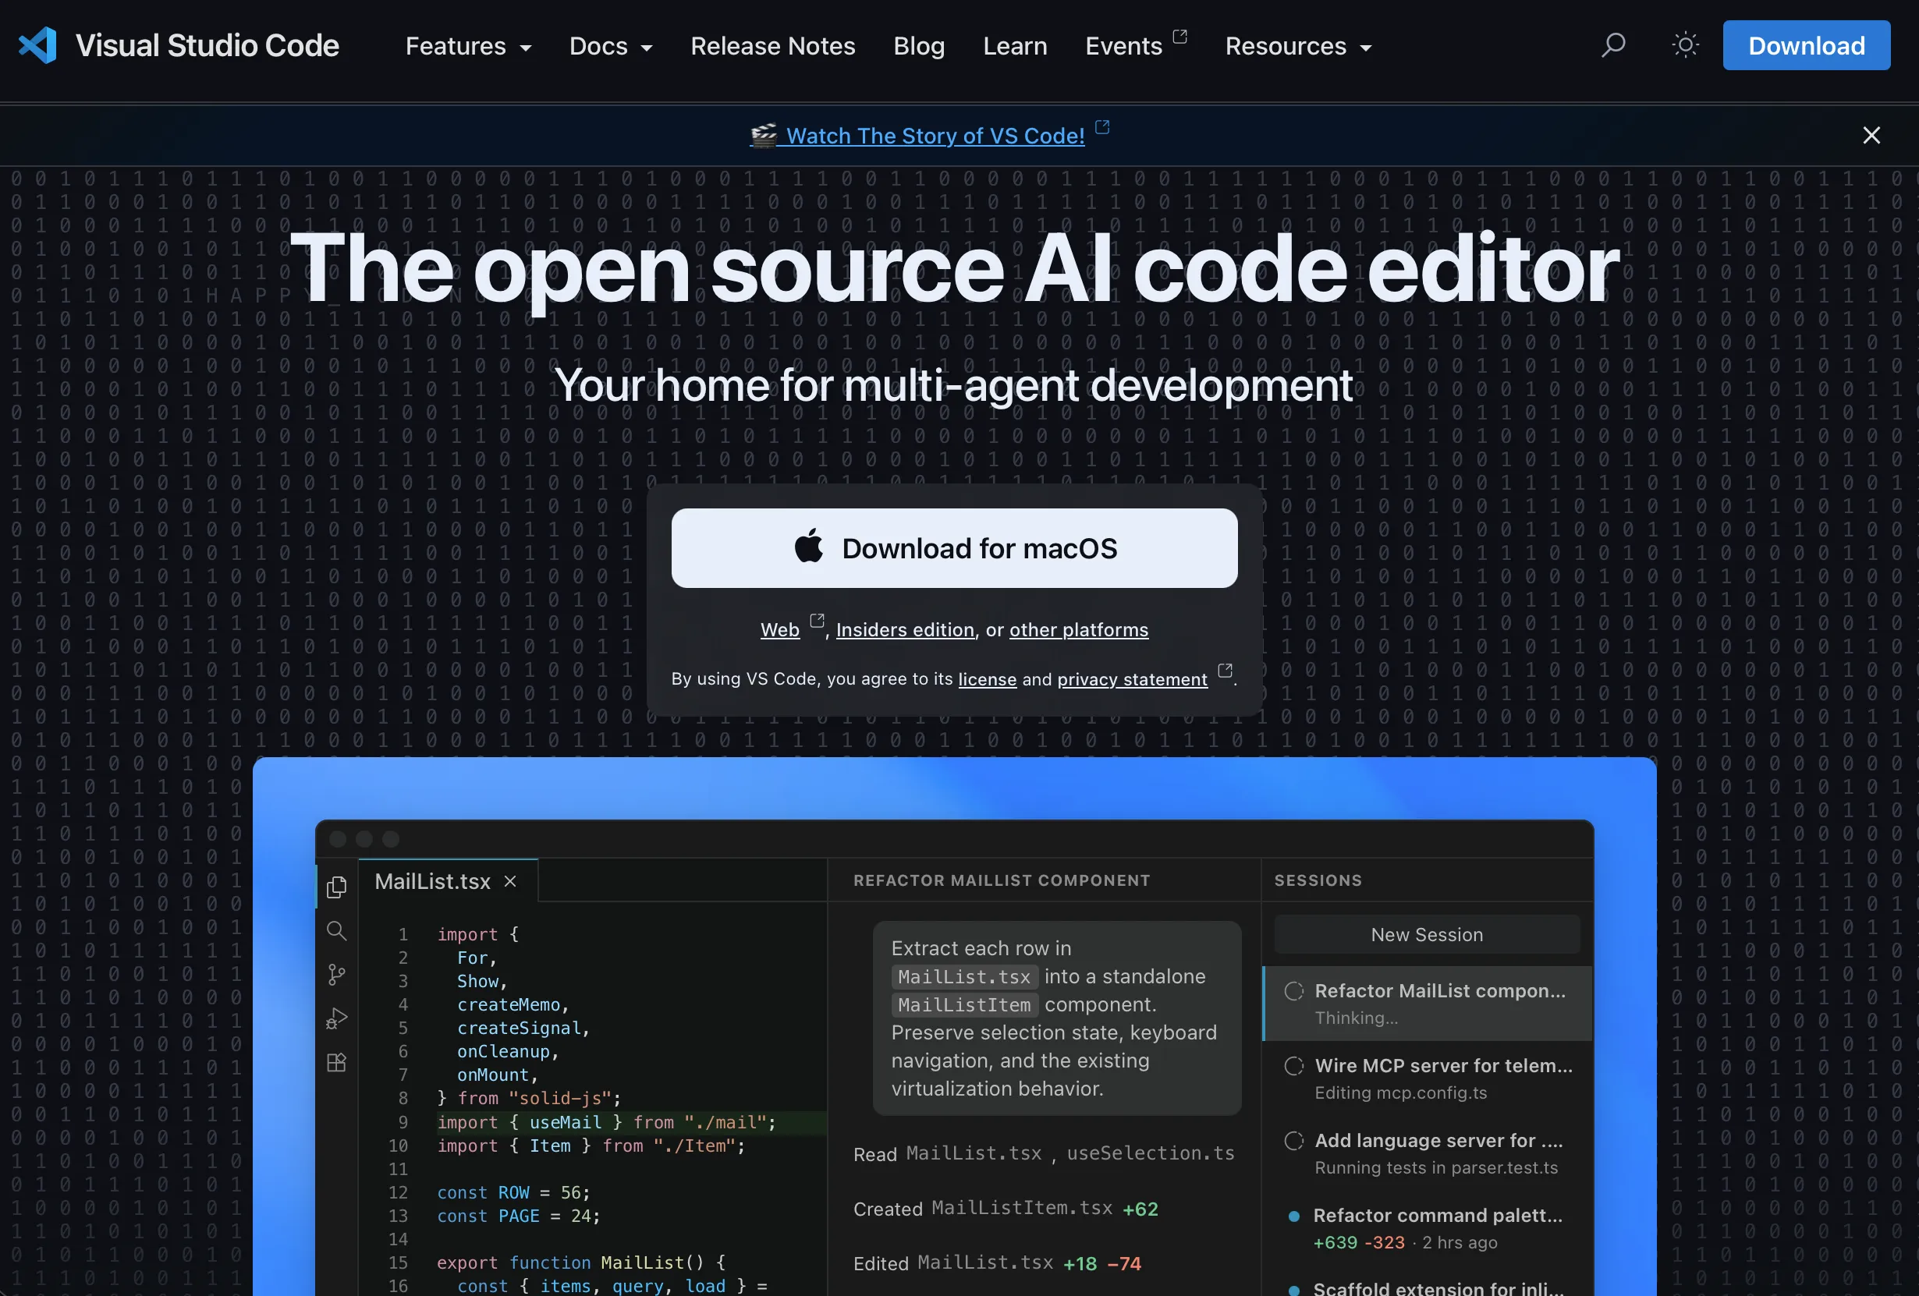Click the New Session button
Screen dimensions: 1919x1296
pyautogui.click(x=1426, y=934)
